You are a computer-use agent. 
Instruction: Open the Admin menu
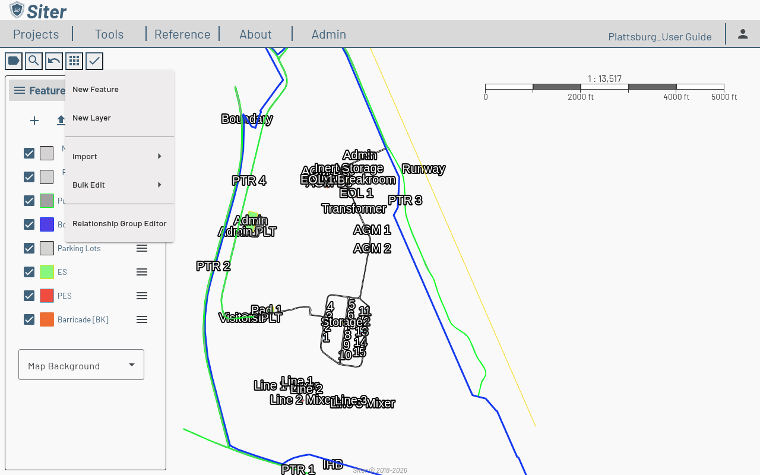click(329, 34)
